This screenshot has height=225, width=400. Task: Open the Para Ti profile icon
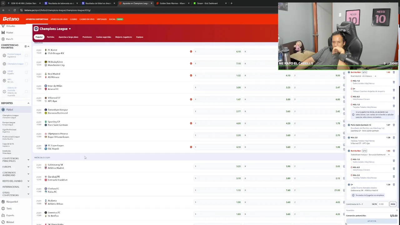coord(3,39)
